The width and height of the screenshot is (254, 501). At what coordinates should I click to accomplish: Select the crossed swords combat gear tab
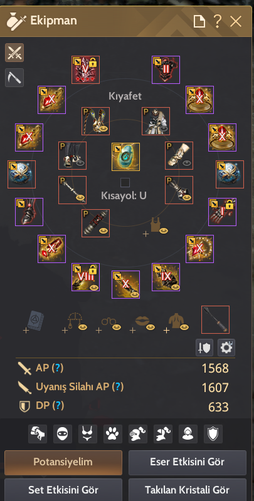click(x=14, y=53)
